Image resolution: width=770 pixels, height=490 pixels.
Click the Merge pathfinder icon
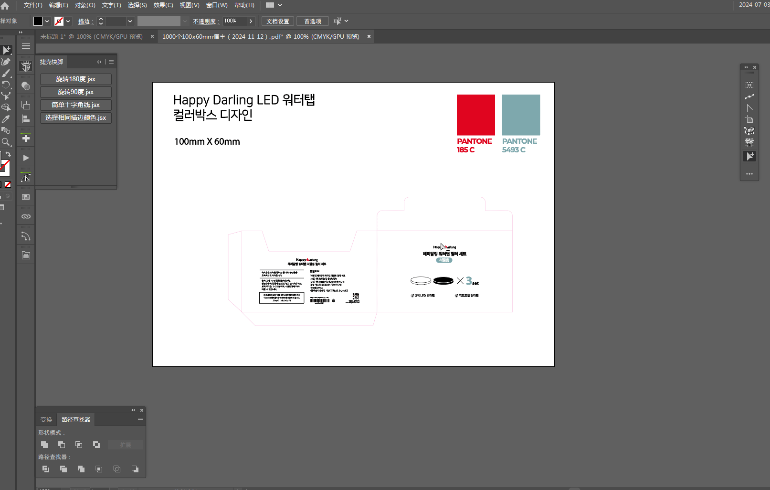point(81,469)
